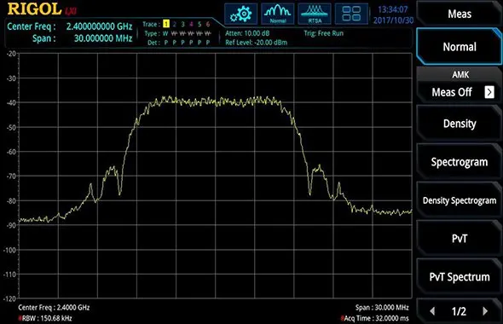Click the AMK Meas Off softkey

click(460, 85)
